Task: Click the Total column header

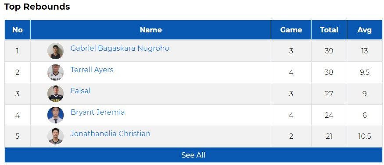Action: click(x=329, y=30)
